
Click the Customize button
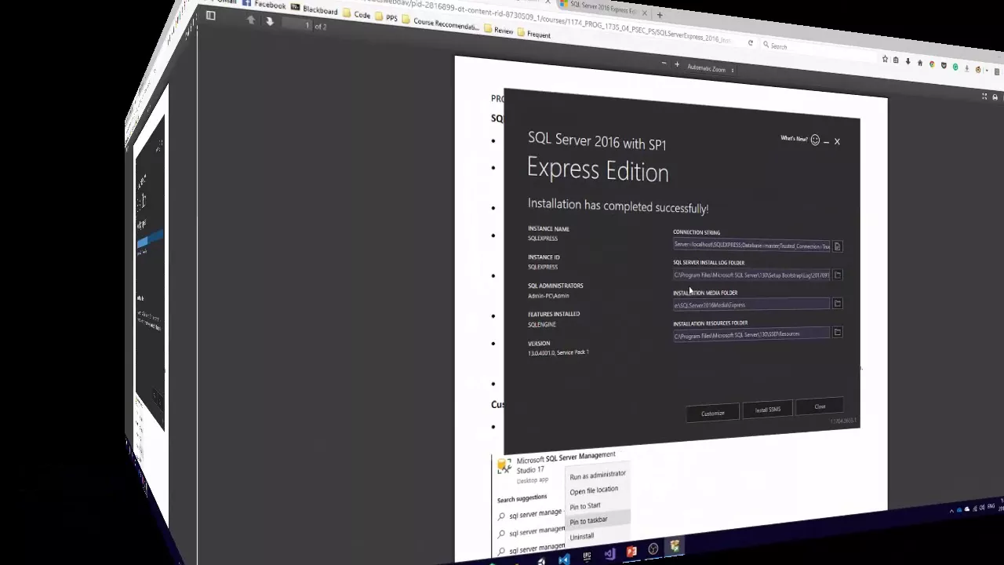(712, 413)
